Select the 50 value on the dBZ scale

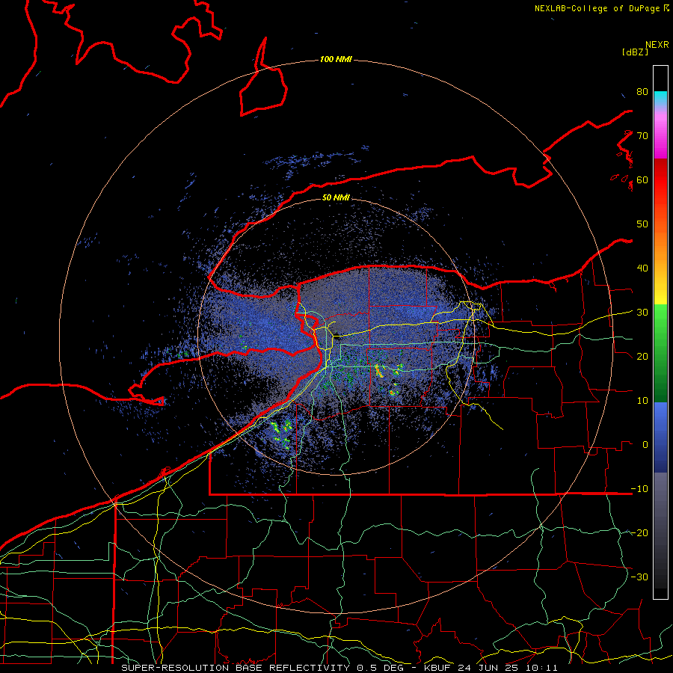click(x=642, y=224)
